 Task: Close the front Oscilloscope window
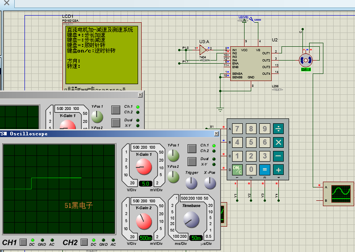[x=216, y=134]
